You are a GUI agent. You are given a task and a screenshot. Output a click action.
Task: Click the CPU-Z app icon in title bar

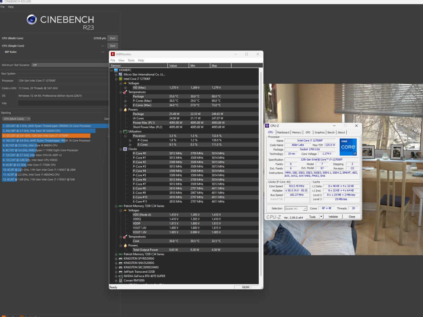click(x=267, y=126)
